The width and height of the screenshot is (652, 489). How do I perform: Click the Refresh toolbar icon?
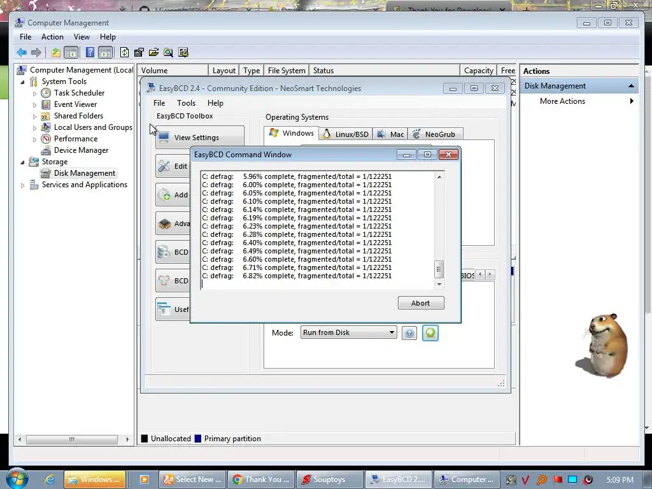[x=124, y=52]
